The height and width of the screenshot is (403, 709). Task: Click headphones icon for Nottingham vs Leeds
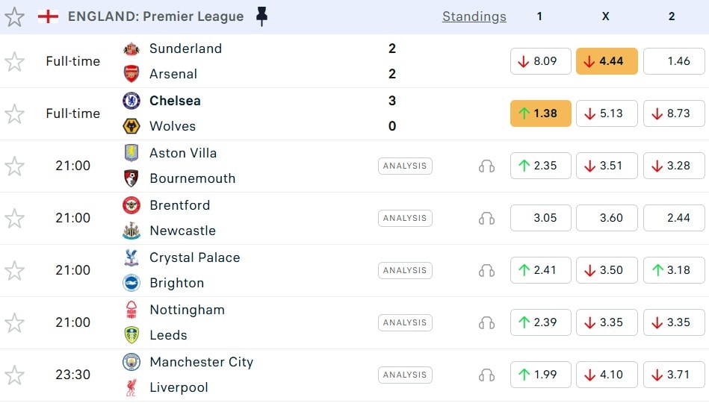click(x=486, y=322)
